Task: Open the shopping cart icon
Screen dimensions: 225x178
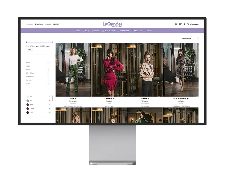Action: point(188,24)
